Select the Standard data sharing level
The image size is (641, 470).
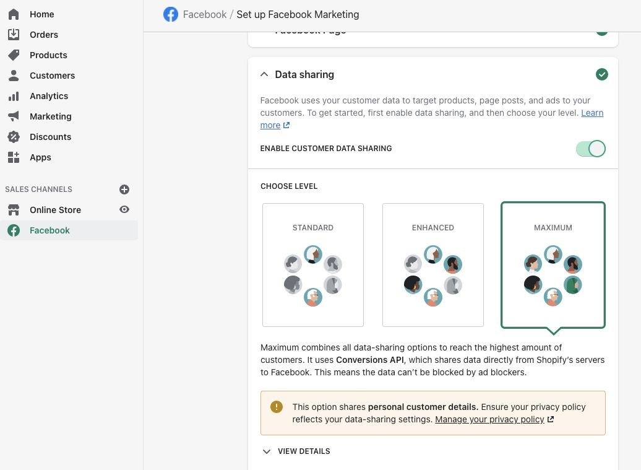point(313,265)
